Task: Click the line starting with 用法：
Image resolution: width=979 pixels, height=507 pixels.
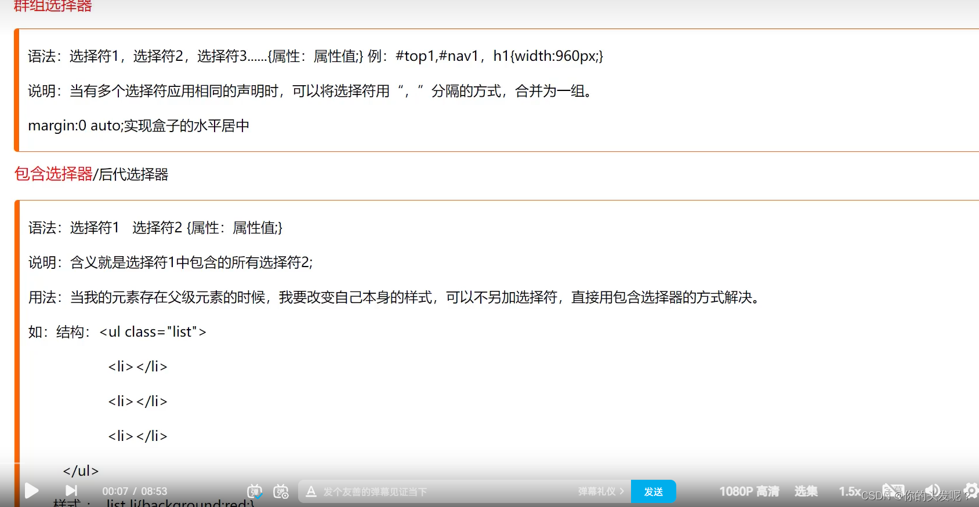Action: [394, 297]
